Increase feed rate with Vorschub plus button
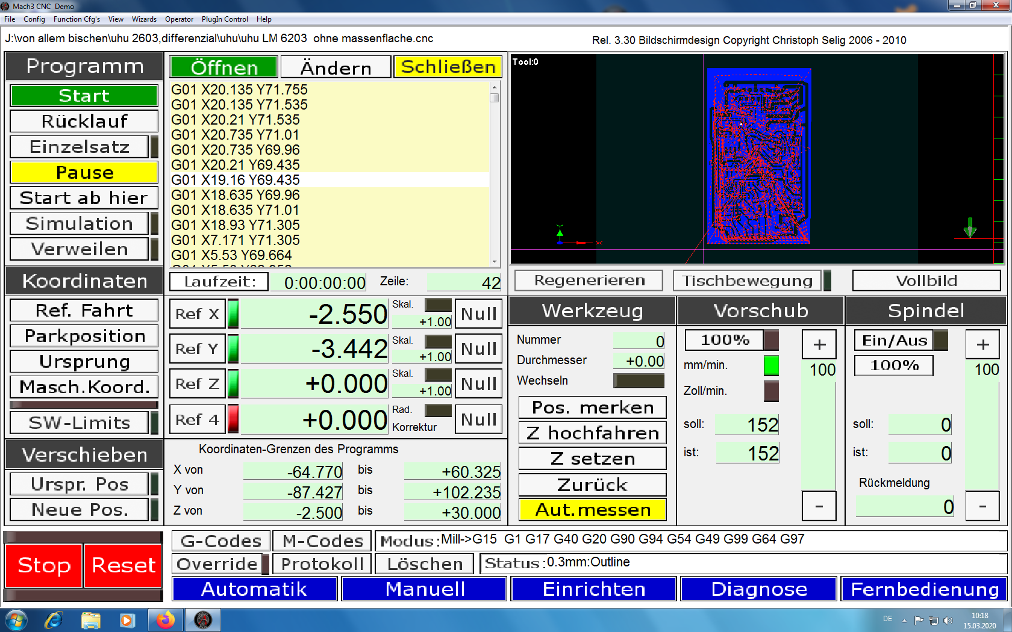The image size is (1012, 632). 819,344
